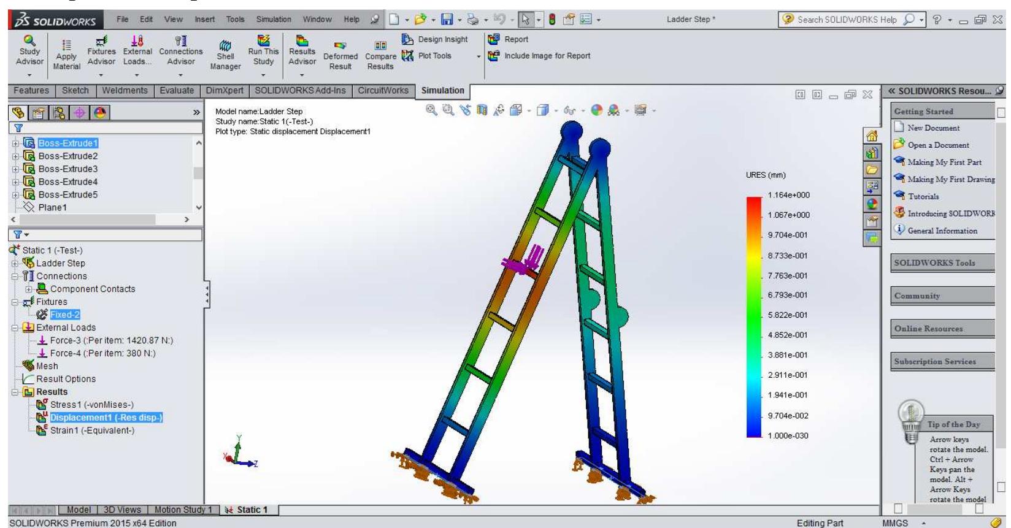
Task: Expand the Community section
Action: [x=943, y=296]
